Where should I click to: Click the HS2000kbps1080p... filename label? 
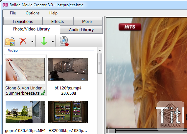[68, 131]
